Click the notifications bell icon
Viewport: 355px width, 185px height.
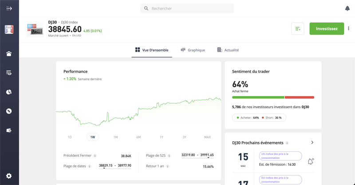(347, 8)
